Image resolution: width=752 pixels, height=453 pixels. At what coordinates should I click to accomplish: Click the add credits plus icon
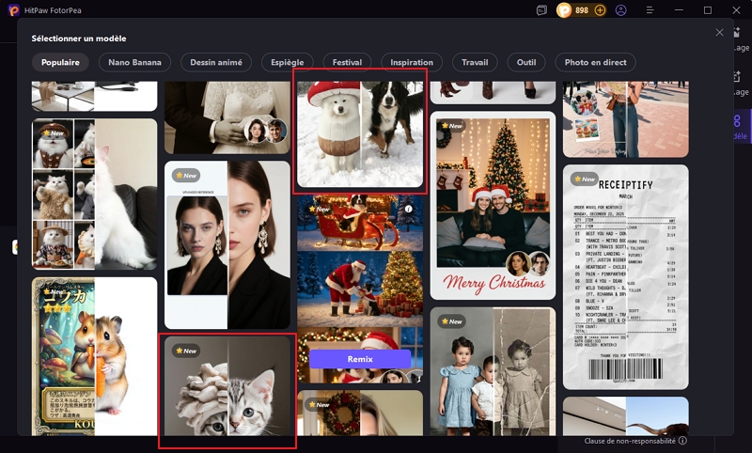(600, 10)
